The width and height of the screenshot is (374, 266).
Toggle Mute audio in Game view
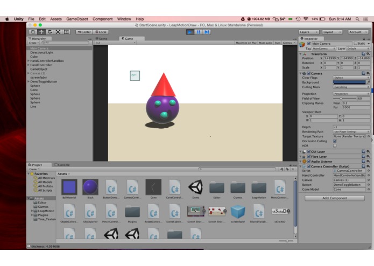[x=265, y=43]
